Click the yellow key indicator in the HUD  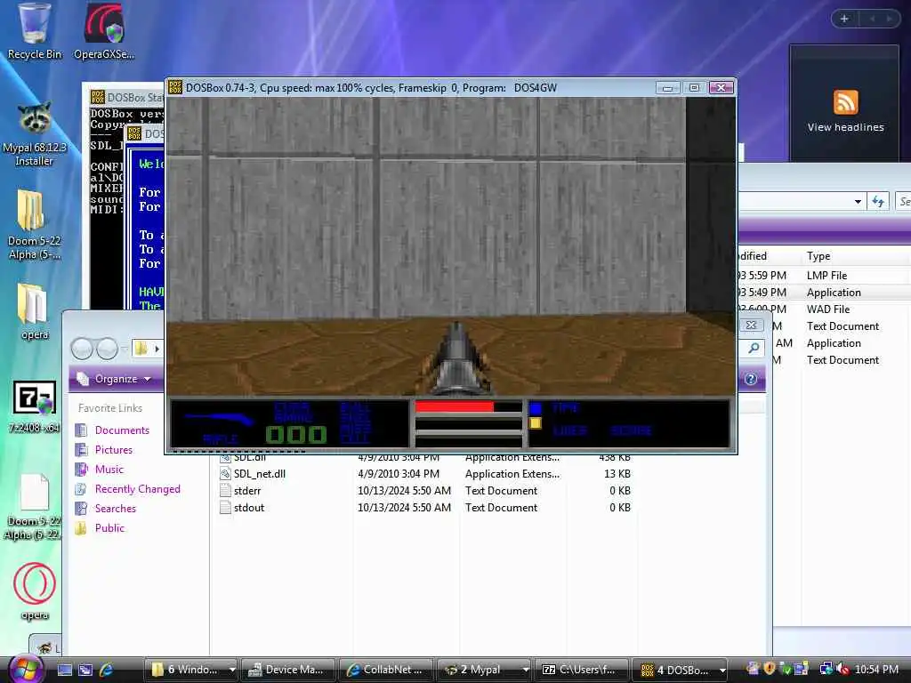click(x=535, y=422)
